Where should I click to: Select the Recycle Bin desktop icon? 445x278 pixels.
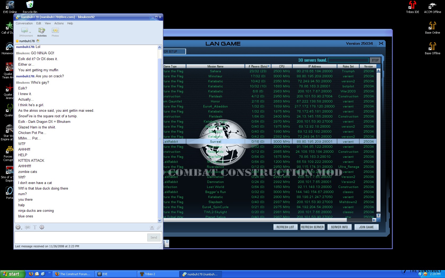click(30, 7)
